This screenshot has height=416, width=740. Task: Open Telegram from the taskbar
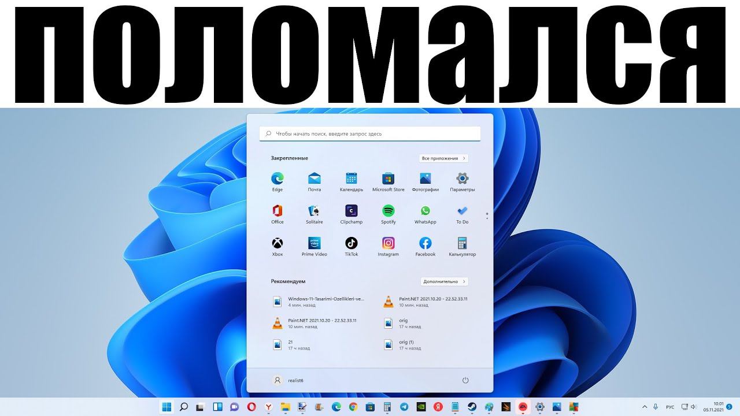tap(404, 407)
